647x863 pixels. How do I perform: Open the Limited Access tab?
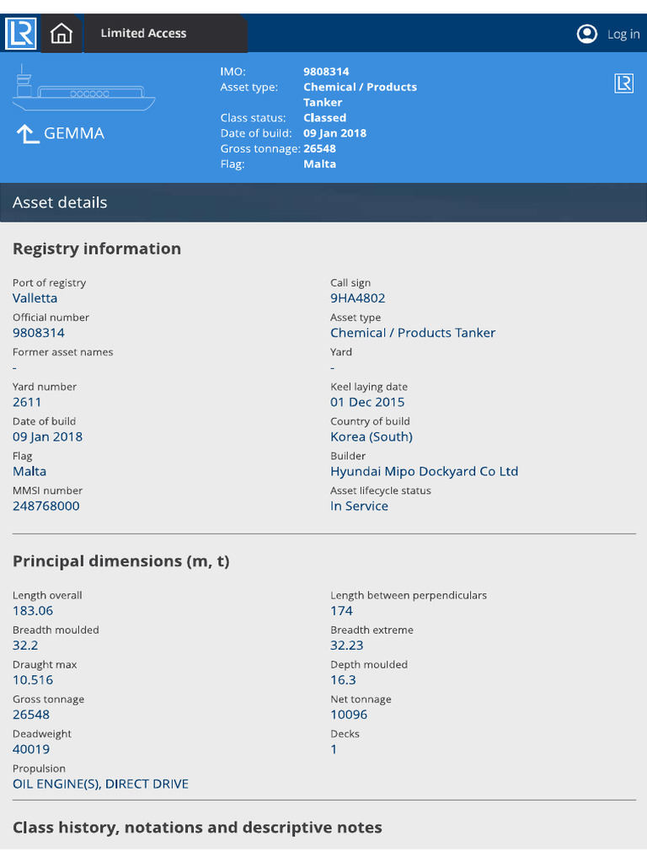click(x=144, y=34)
